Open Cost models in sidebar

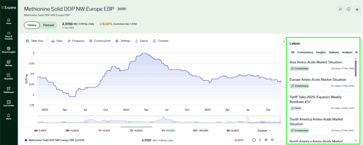click(x=9, y=103)
